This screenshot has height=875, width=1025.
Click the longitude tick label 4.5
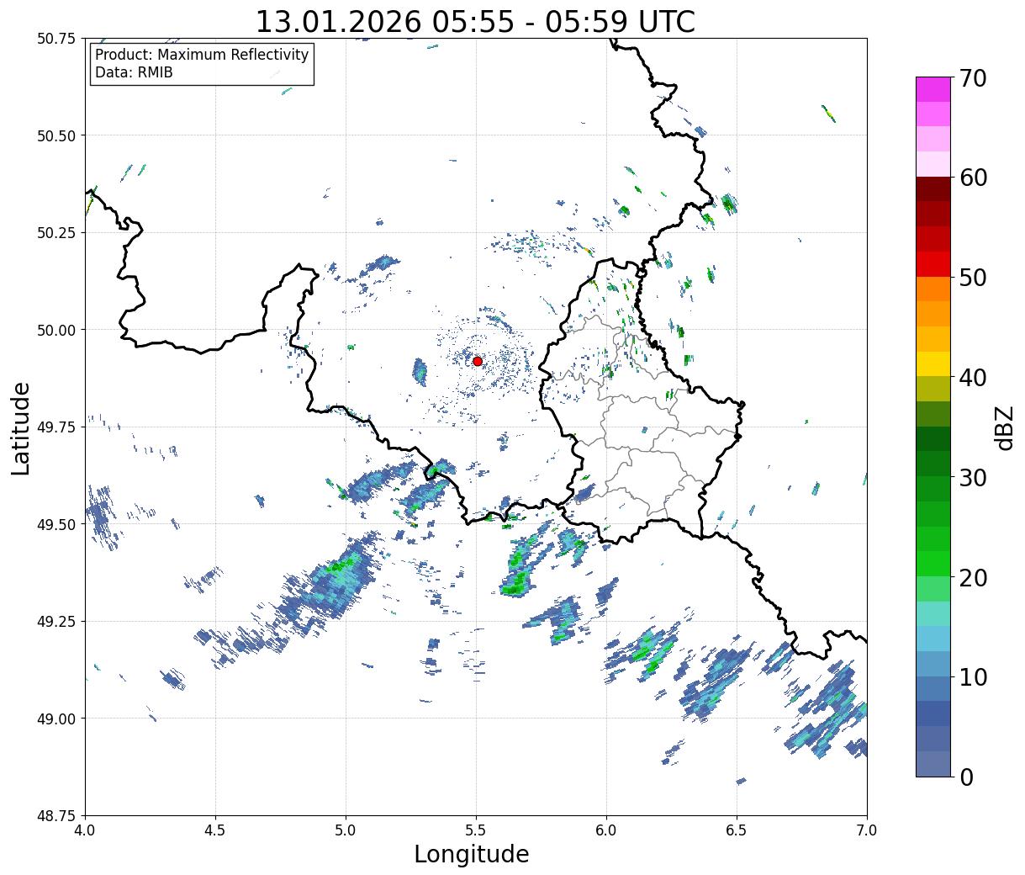(215, 830)
